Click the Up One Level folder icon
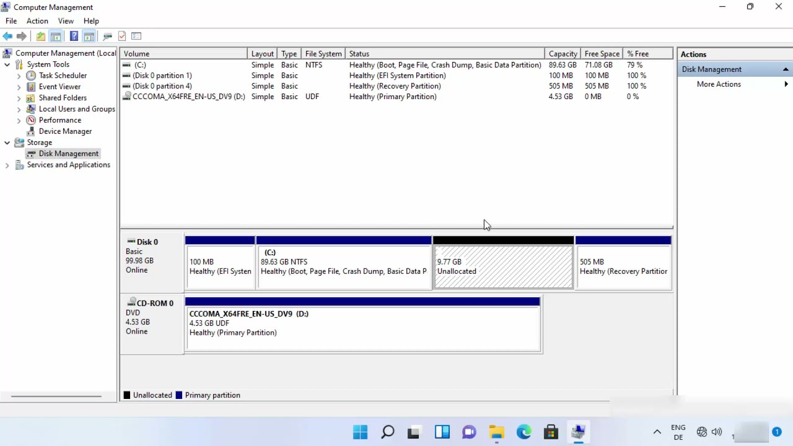This screenshot has width=793, height=446. click(x=41, y=37)
